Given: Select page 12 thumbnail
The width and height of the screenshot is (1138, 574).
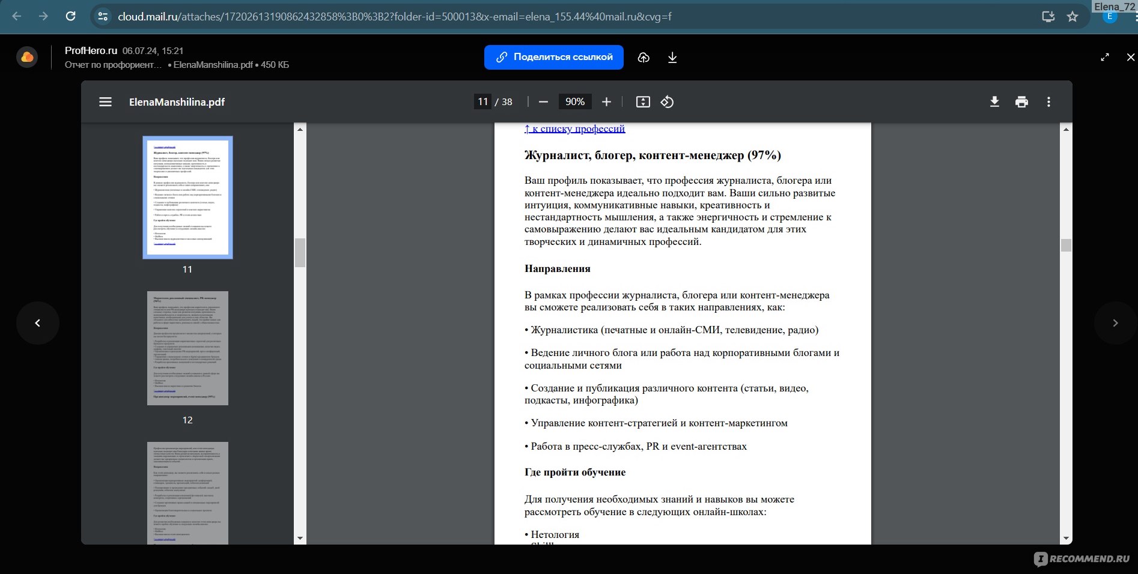Looking at the screenshot, I should click(x=187, y=348).
